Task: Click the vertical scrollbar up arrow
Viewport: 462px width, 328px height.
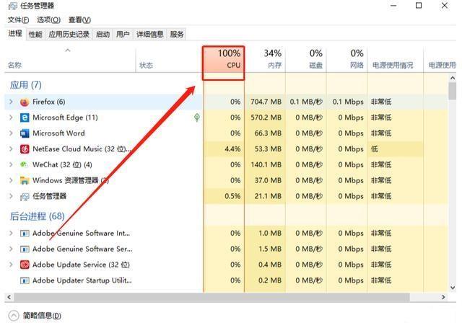Action: click(453, 78)
